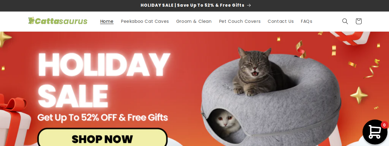Screen dimensions: 389x146
Task: Open the header shopping bag icon
Action: pos(359,21)
